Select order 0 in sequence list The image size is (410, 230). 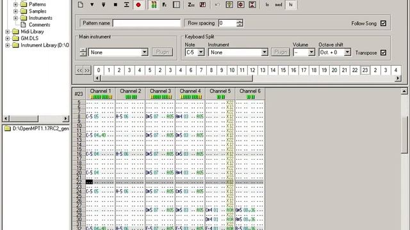click(x=99, y=70)
